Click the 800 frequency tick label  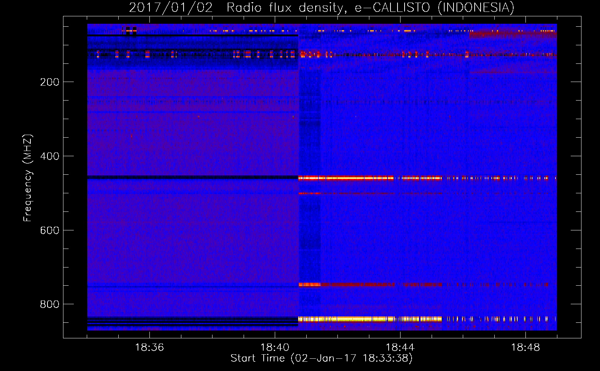50,304
